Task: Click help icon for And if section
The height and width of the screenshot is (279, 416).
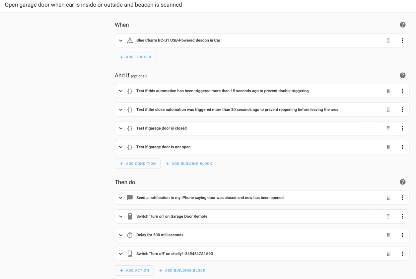Action: point(402,75)
